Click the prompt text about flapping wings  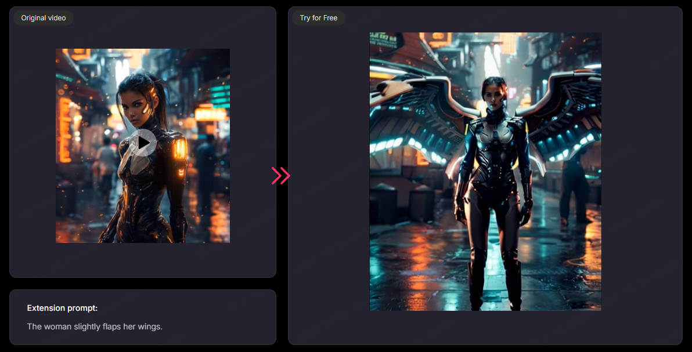(x=95, y=326)
